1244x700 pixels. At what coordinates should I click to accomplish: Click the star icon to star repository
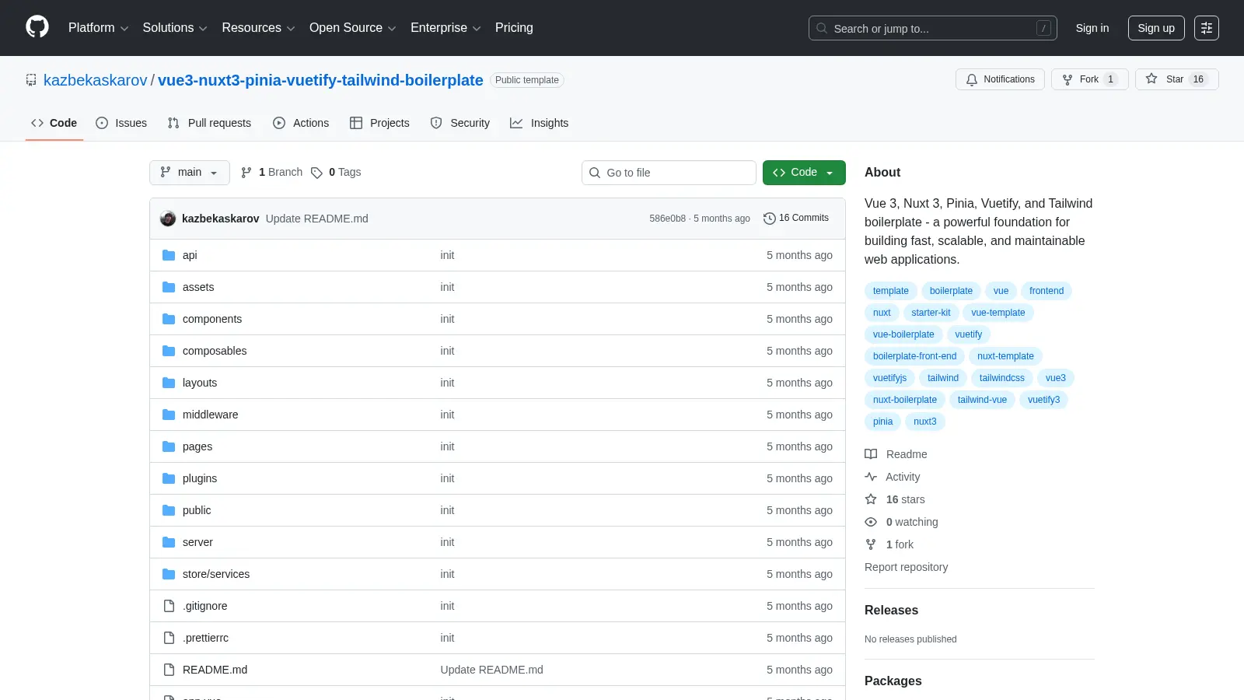tap(1151, 79)
